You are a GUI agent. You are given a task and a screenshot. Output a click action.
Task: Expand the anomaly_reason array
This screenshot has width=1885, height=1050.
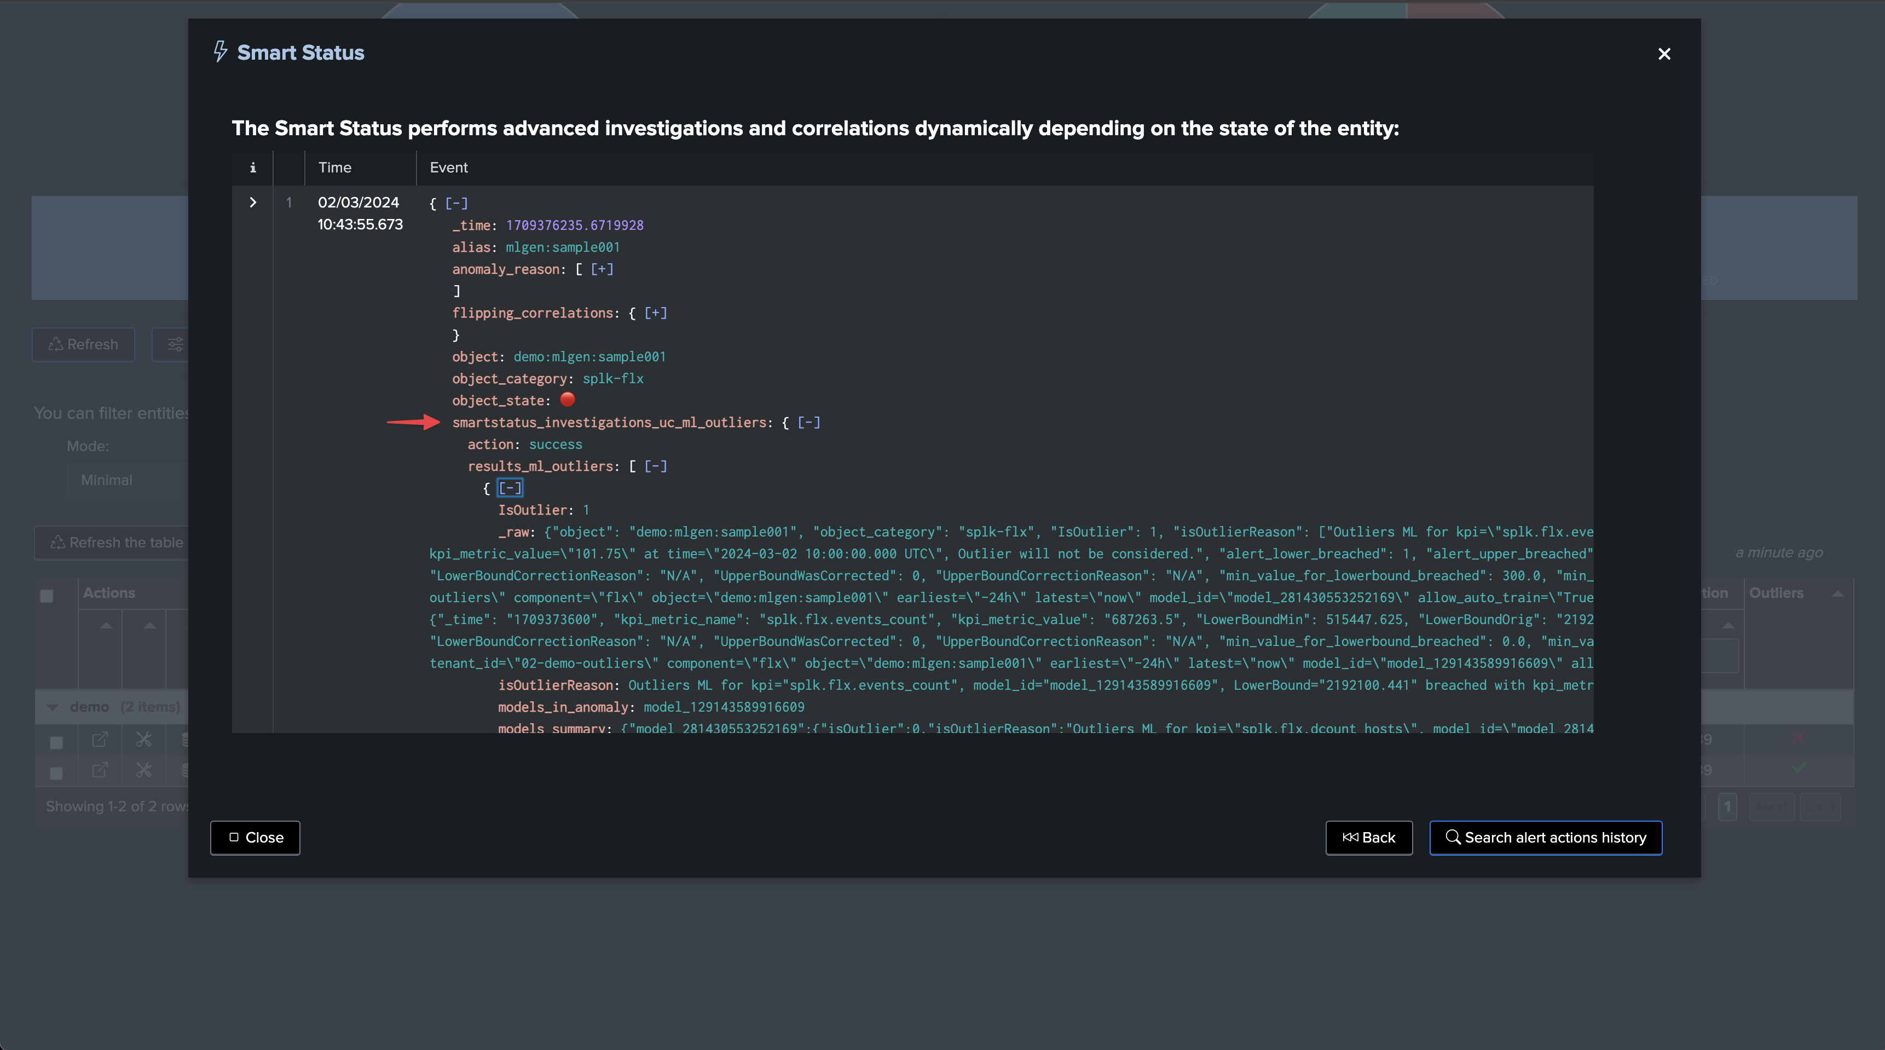602,269
